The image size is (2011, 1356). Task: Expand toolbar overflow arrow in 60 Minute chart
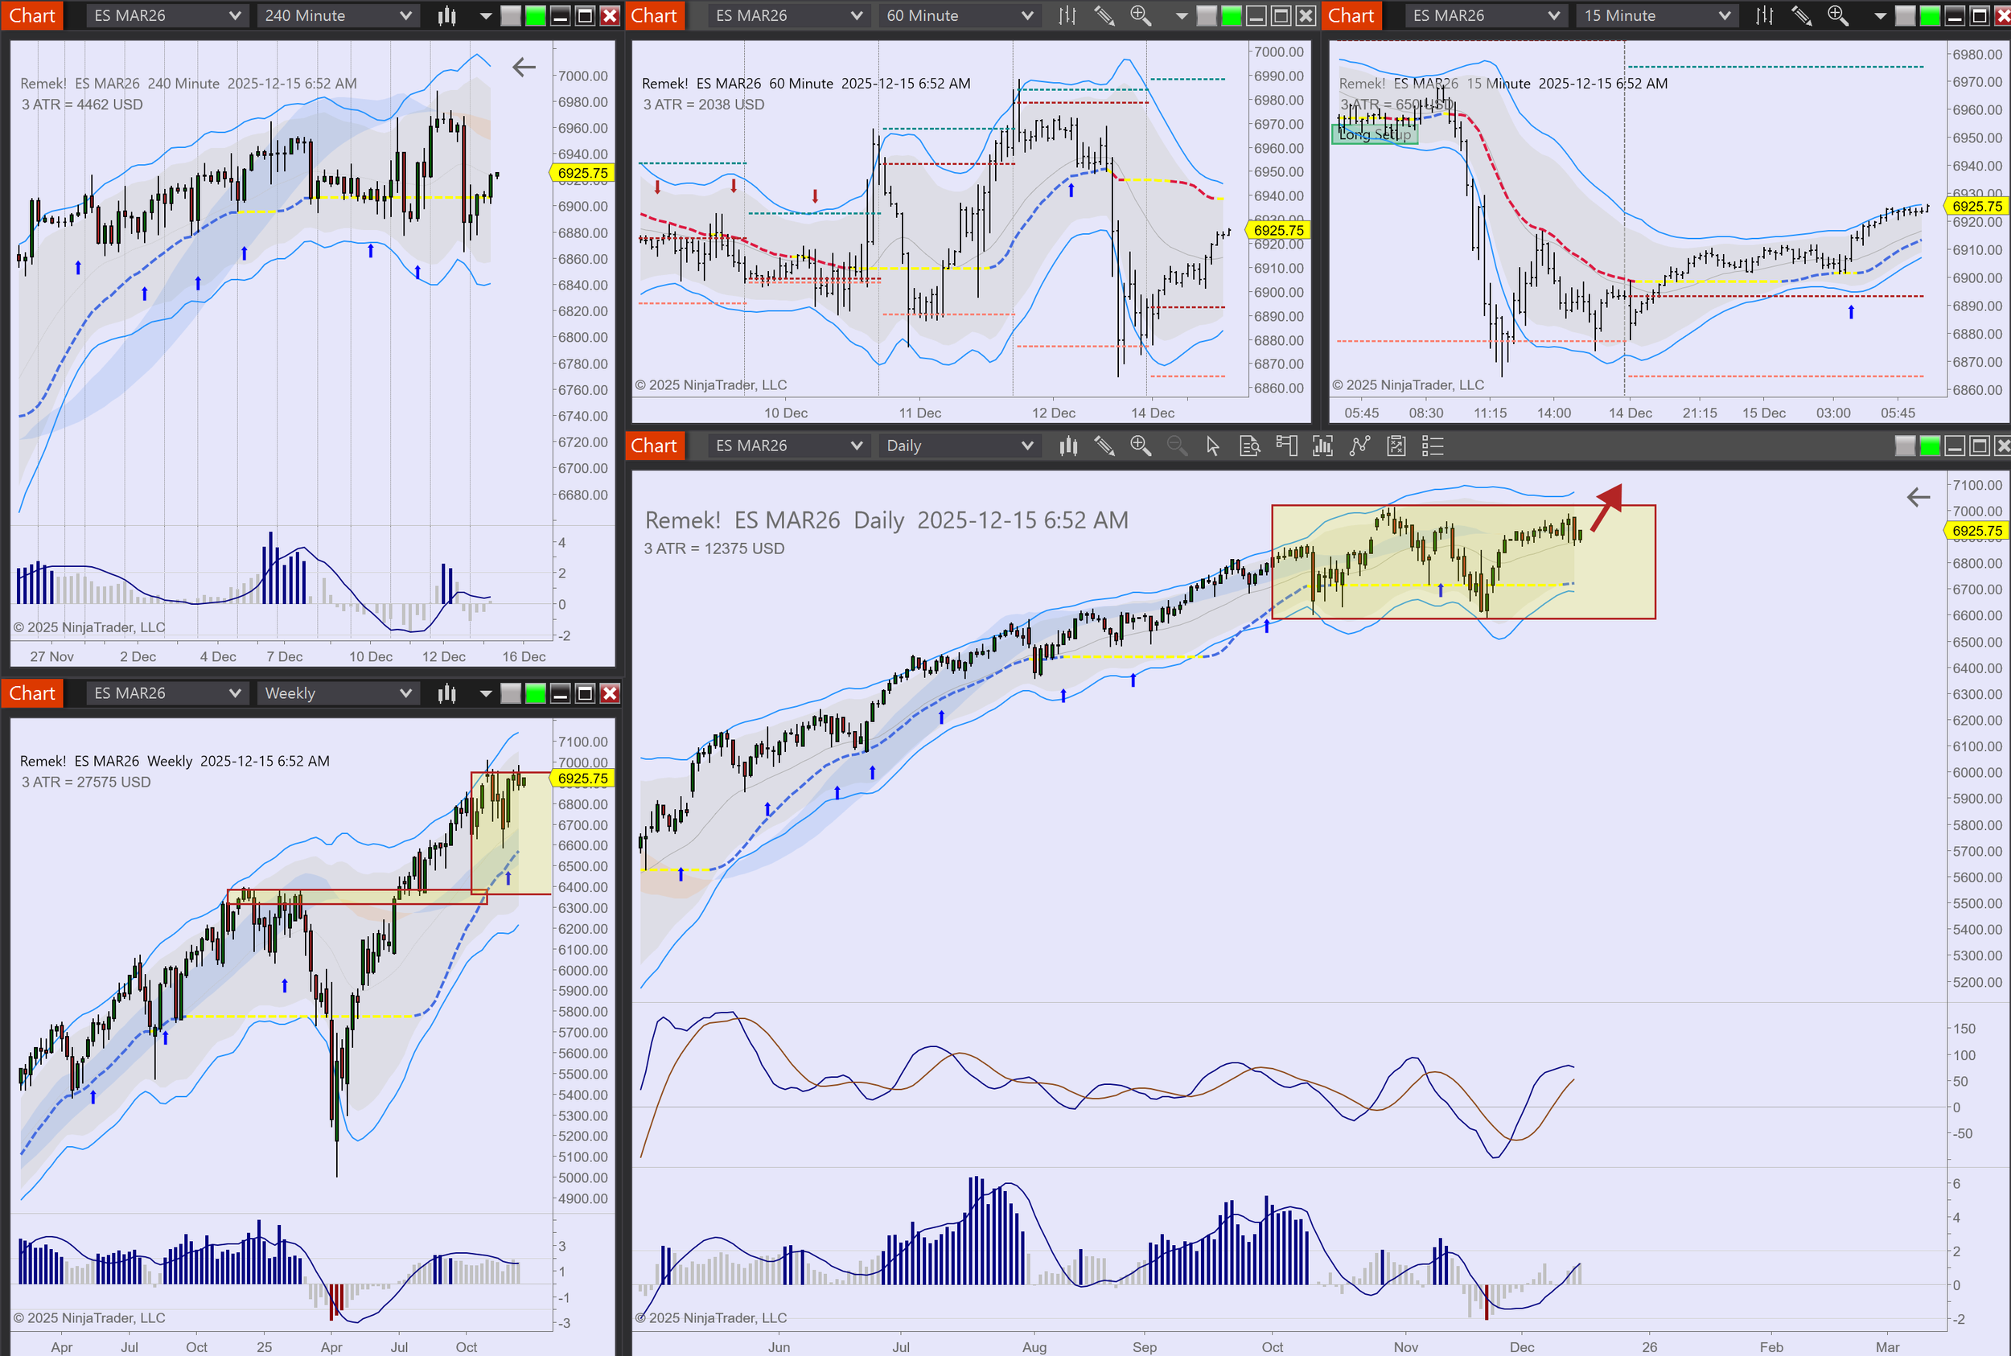(x=1182, y=15)
